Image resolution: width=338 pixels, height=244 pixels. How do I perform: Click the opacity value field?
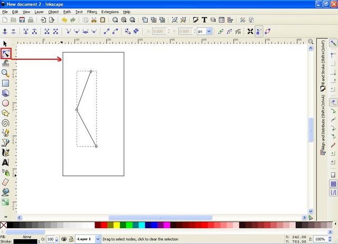tap(51, 239)
